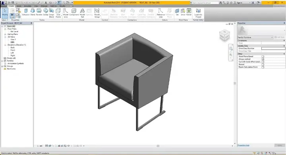This screenshot has height=155, width=286.
Task: Collapse the Elevations (Elevation 1) node
Action: pos(5,45)
